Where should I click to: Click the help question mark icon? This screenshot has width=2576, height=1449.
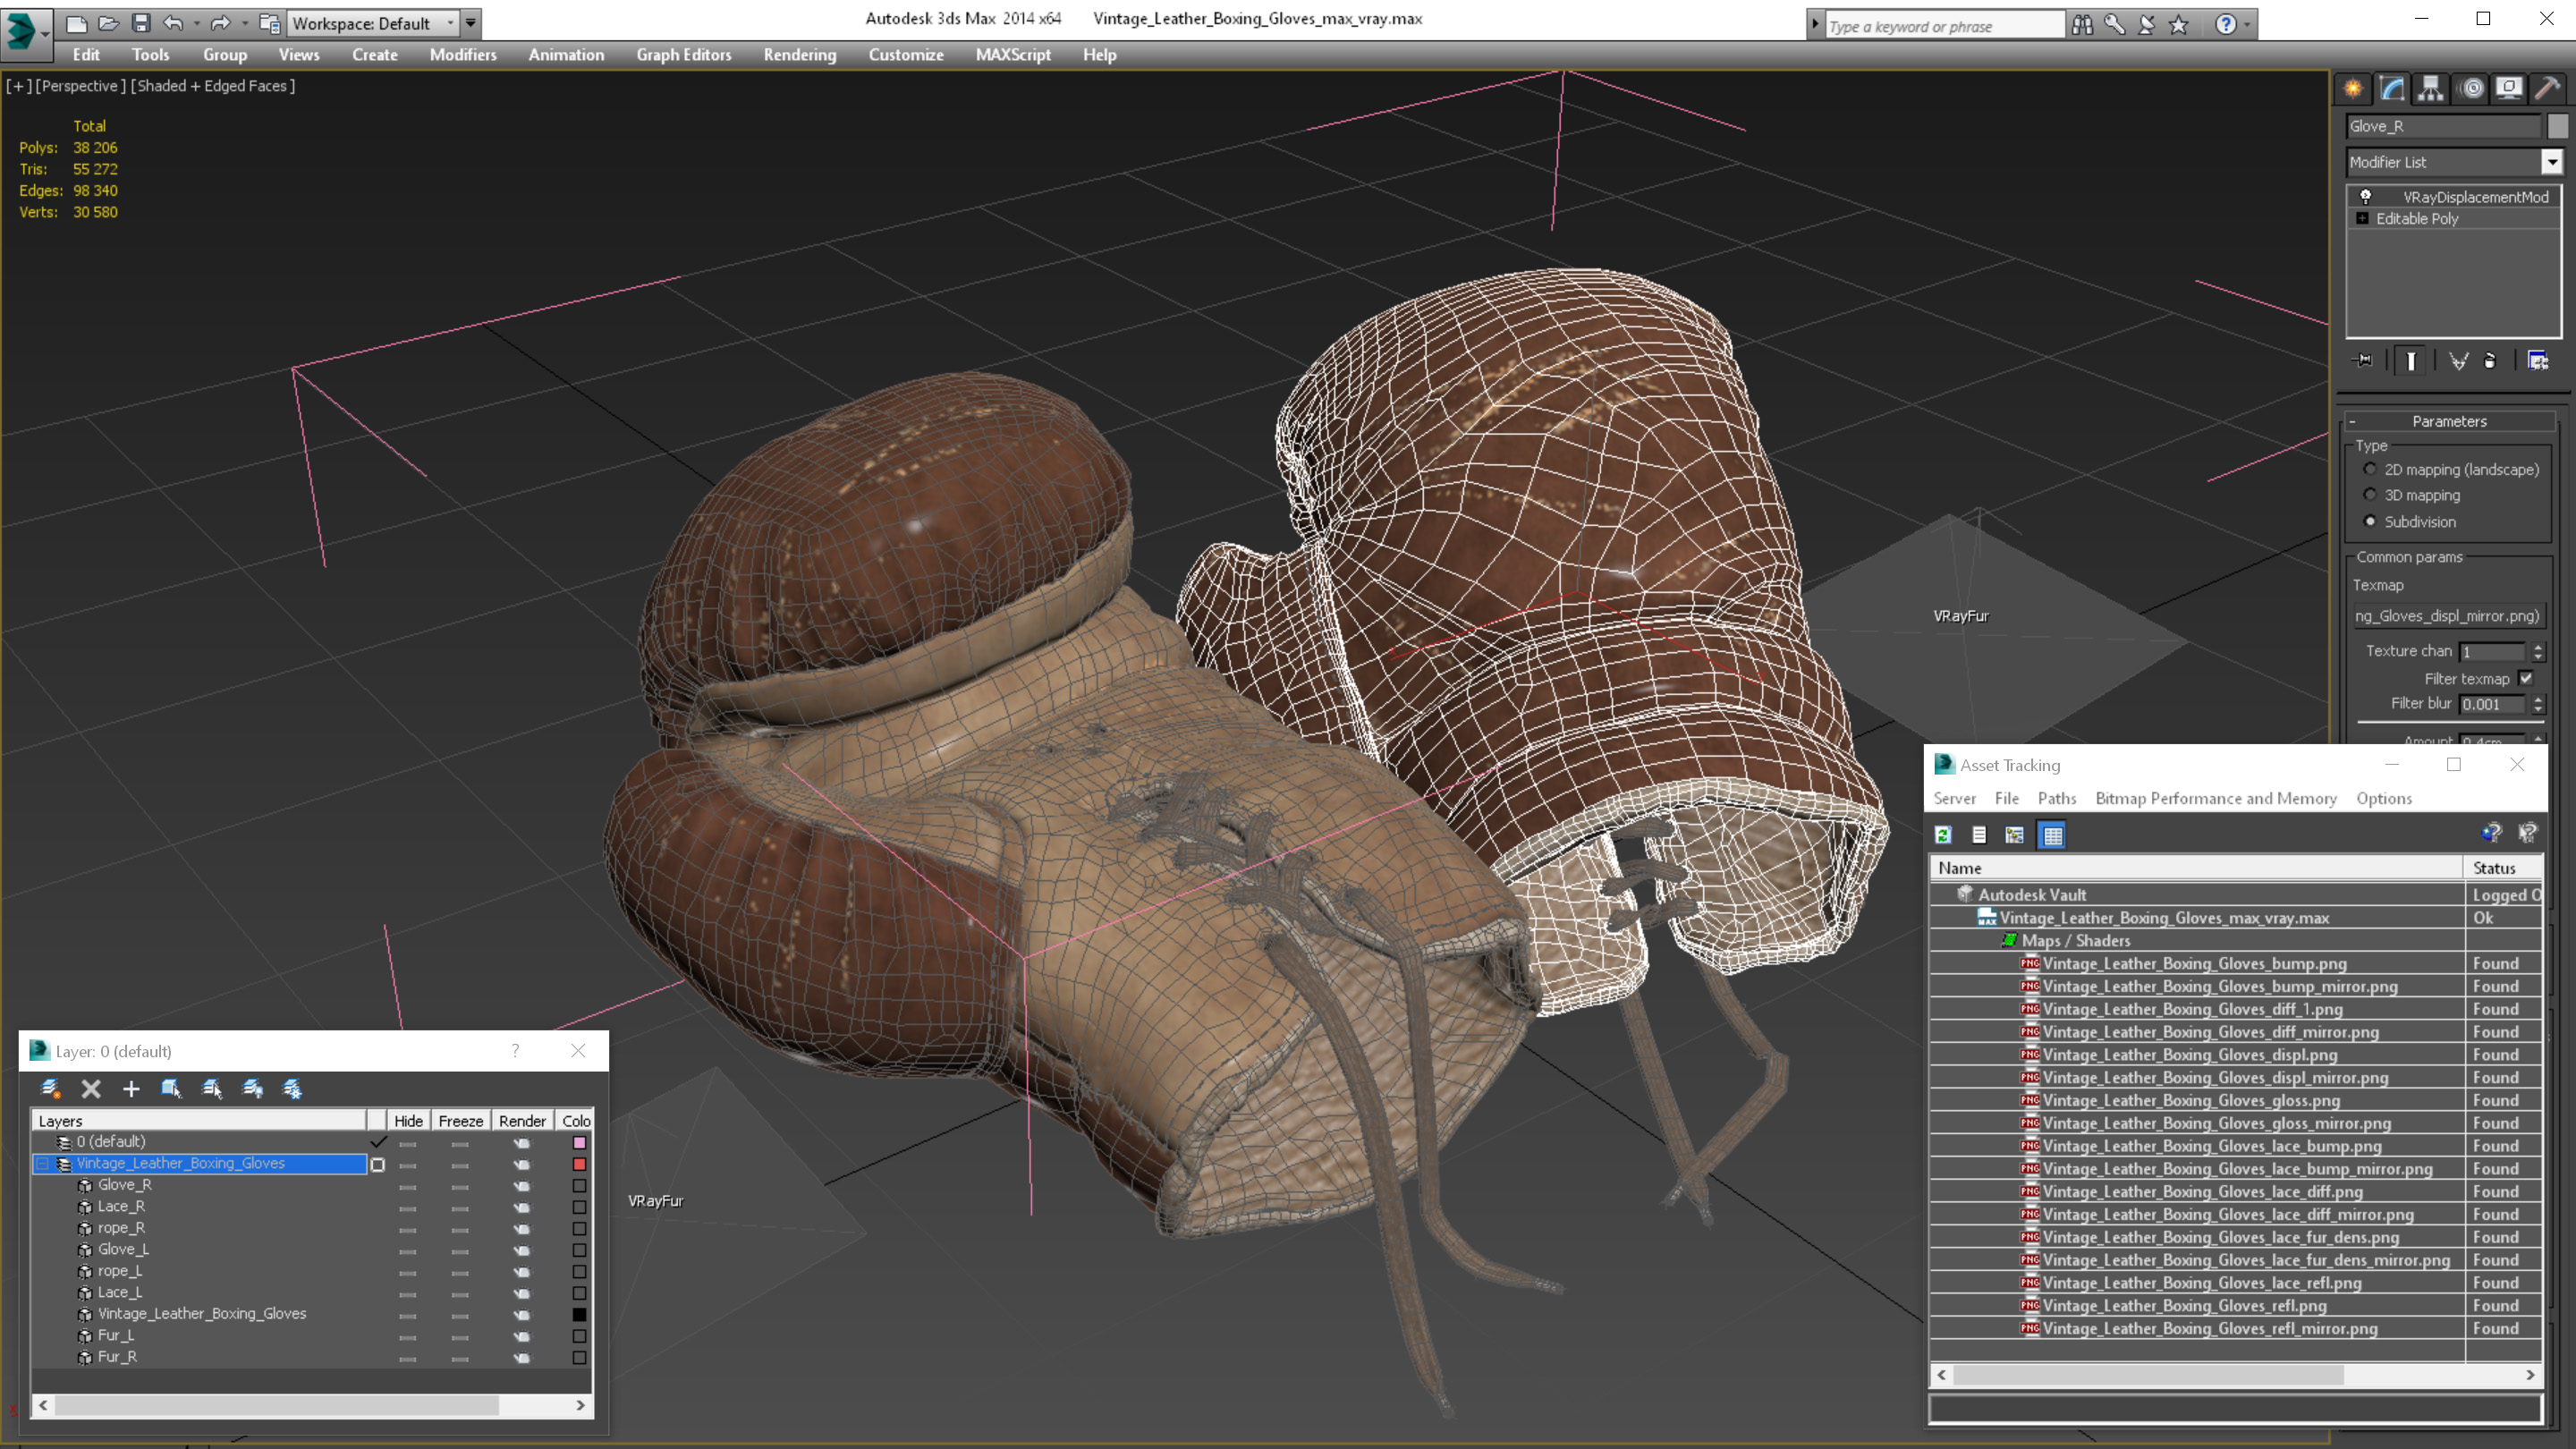pyautogui.click(x=2225, y=24)
